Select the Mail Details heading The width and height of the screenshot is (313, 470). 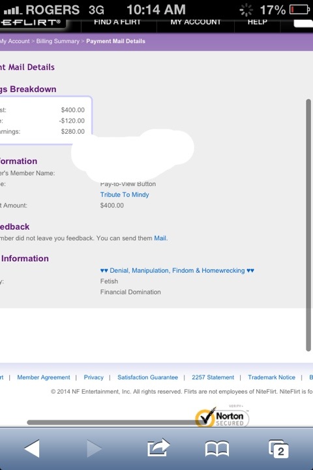click(27, 67)
